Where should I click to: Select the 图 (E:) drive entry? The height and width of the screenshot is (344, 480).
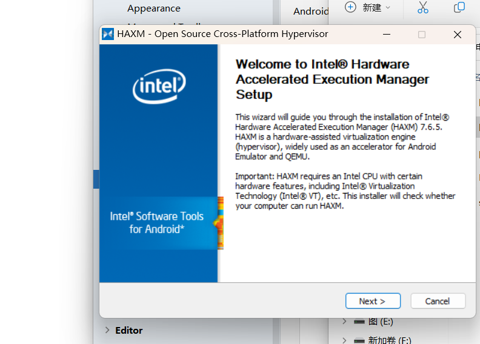(381, 322)
